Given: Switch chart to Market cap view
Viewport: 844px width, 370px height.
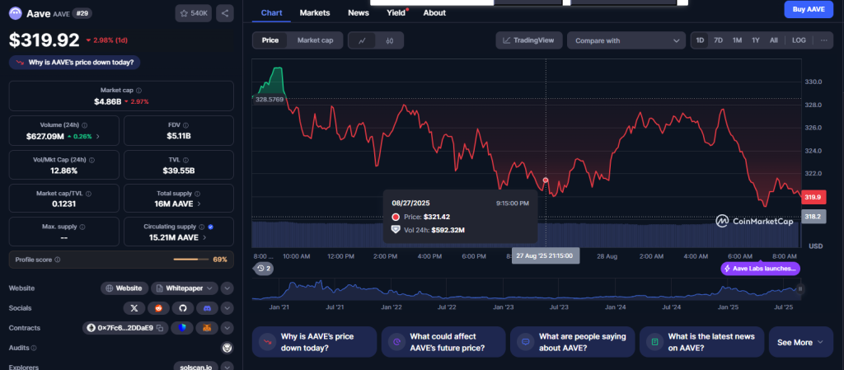Looking at the screenshot, I should [315, 40].
